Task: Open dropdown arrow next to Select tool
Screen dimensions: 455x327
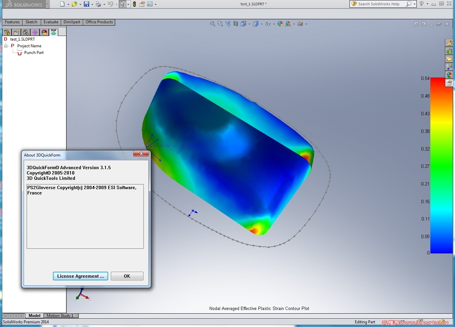Action: pos(128,4)
